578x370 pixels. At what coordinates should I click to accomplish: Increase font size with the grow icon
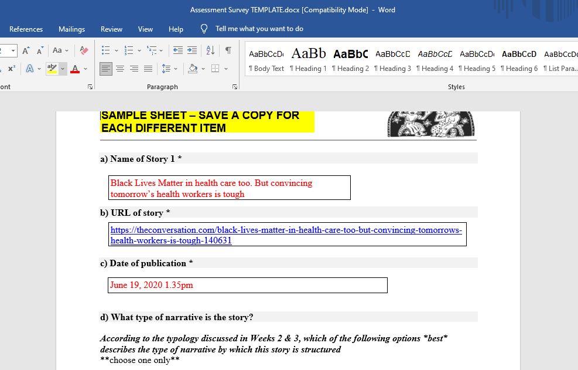25,50
